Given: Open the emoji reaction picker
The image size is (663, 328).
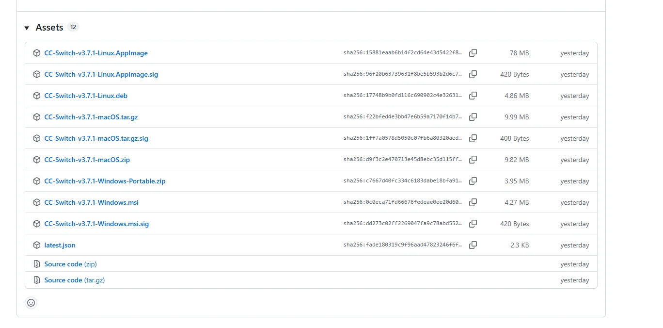Looking at the screenshot, I should point(31,303).
